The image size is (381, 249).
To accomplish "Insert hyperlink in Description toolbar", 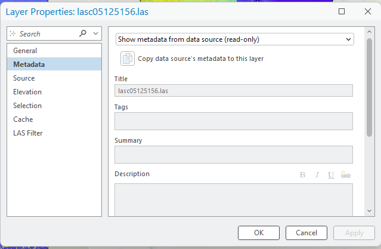I will pos(346,174).
